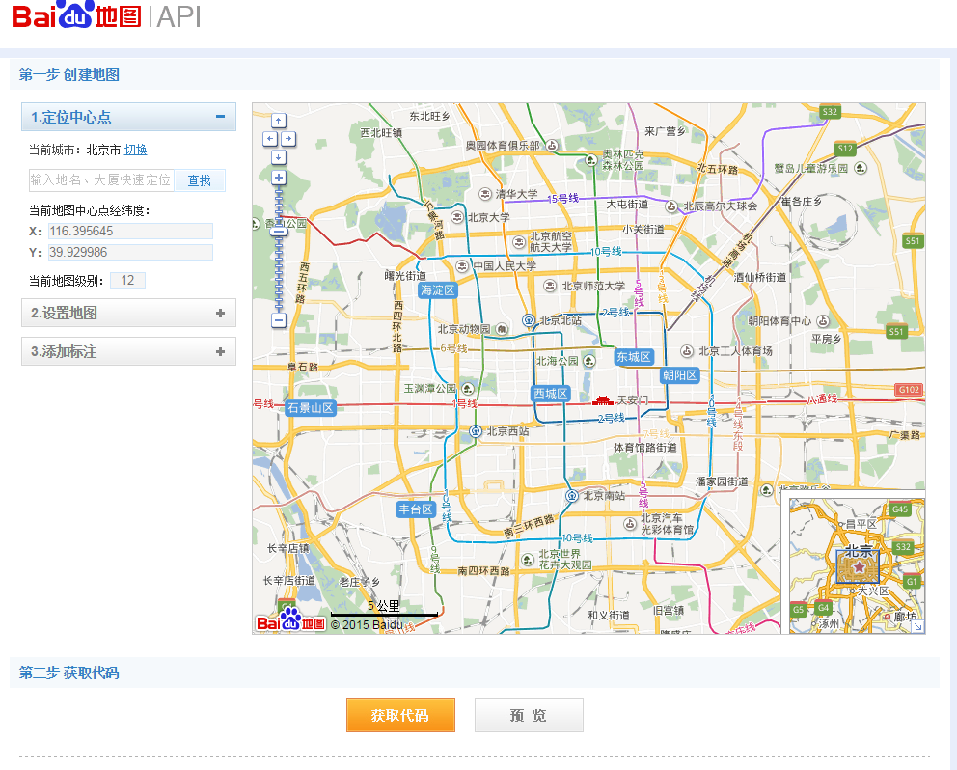Click the pan-right arrow control

(x=288, y=138)
